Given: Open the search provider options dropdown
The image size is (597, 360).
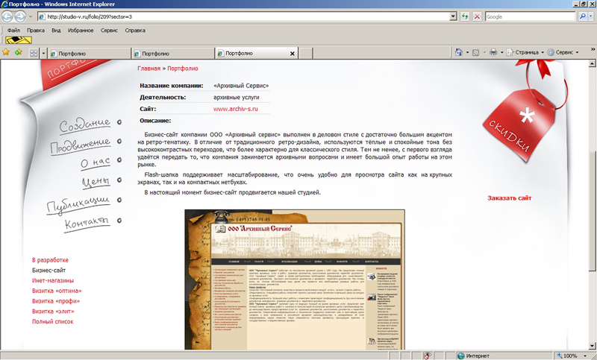Looking at the screenshot, I should point(591,16).
